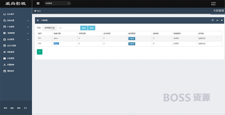Click the 首页 breadcrumb link
The width and height of the screenshot is (225, 115).
point(39,11)
